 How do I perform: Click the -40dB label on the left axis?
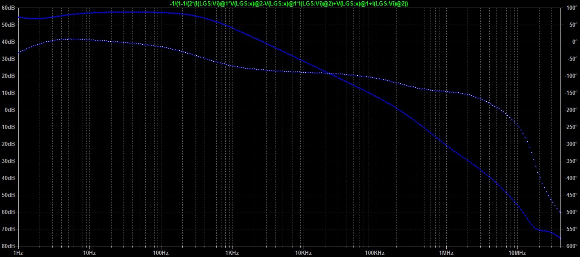pos(7,178)
